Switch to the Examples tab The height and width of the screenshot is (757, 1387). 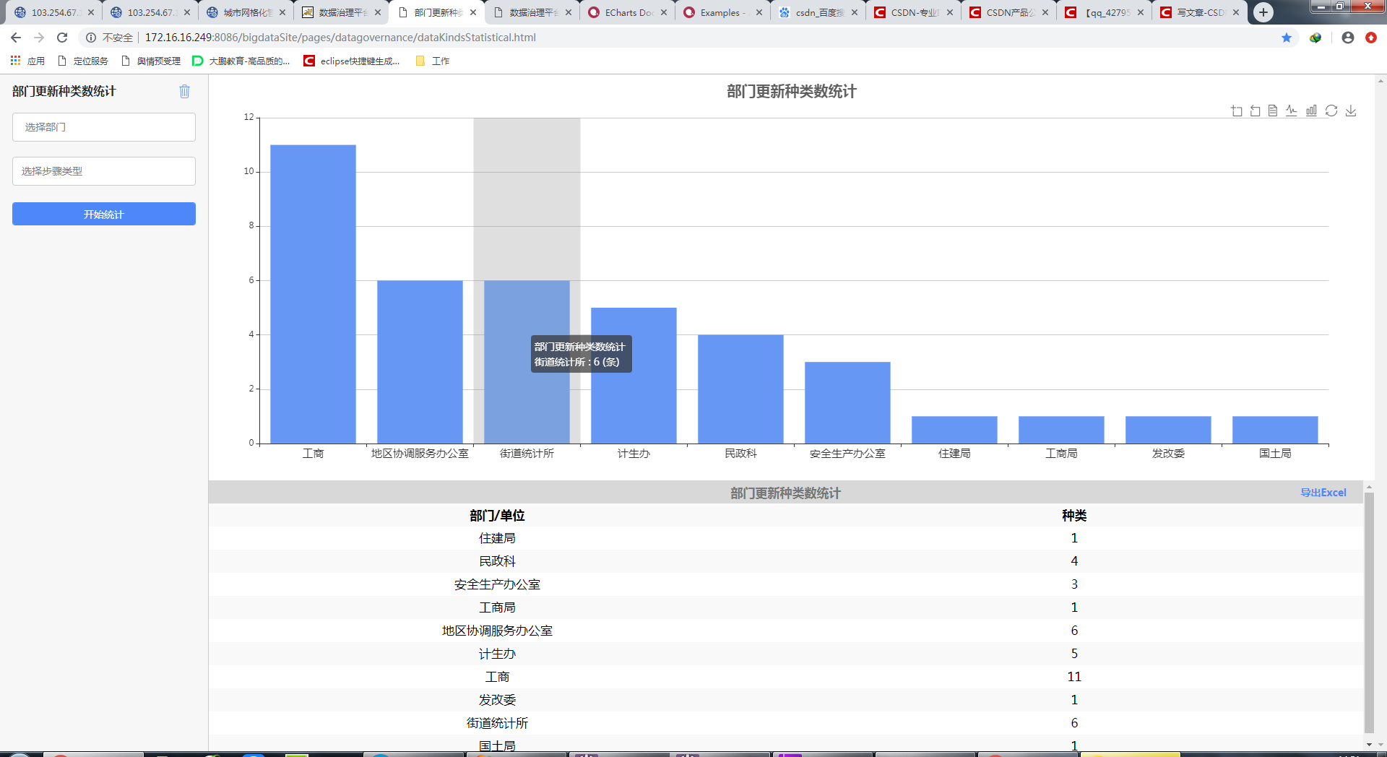tap(722, 12)
